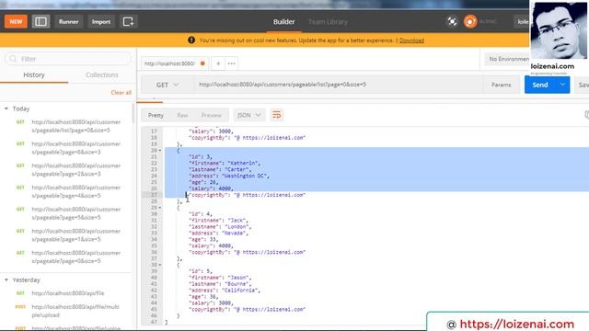Open the JSON format dropdown

tap(249, 115)
